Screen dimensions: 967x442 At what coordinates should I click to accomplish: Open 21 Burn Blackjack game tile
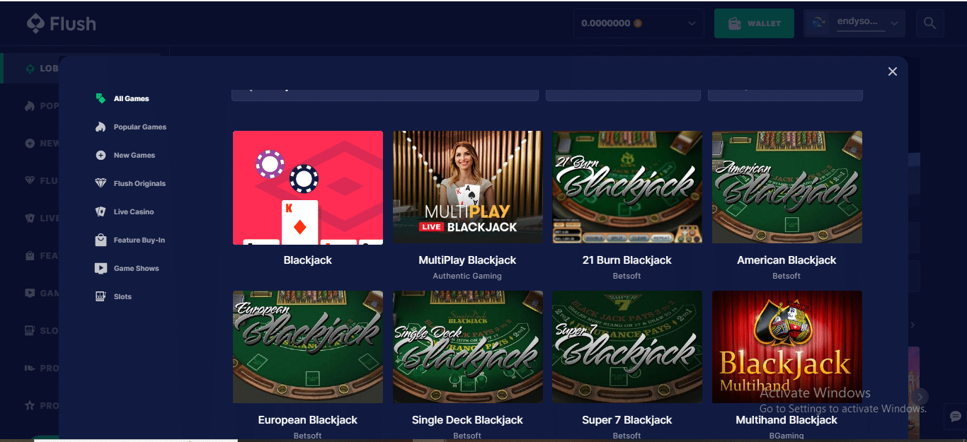pos(627,187)
